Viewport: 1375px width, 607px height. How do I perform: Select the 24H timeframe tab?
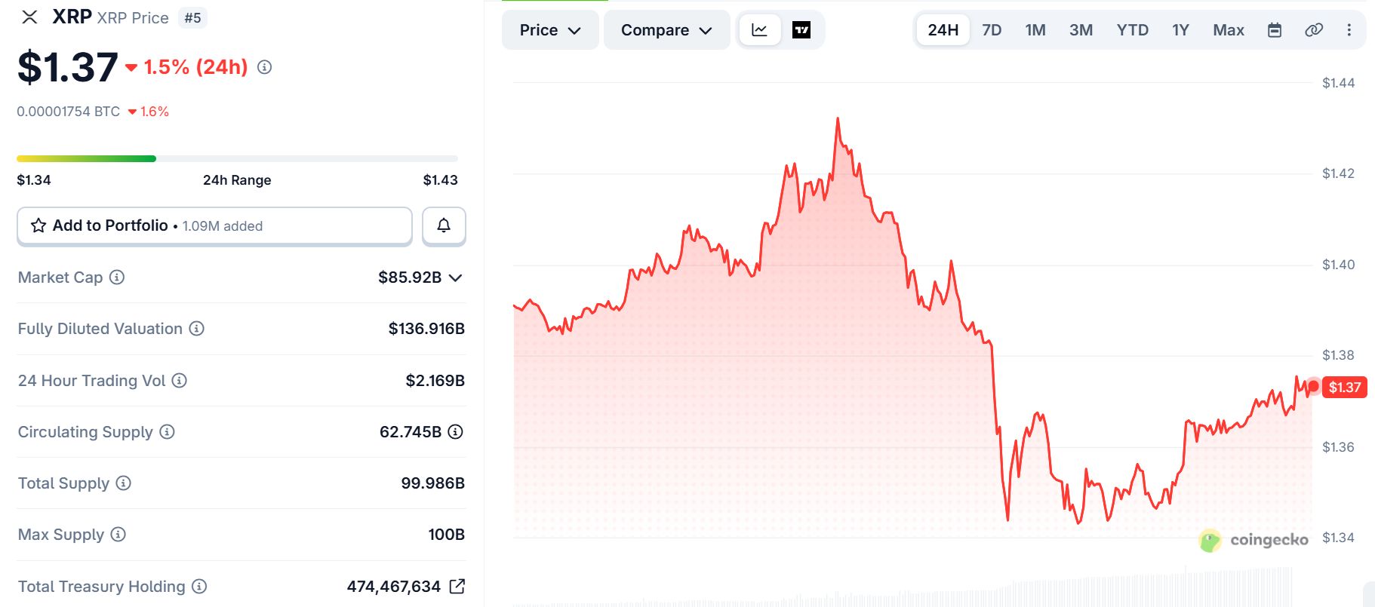(x=943, y=30)
